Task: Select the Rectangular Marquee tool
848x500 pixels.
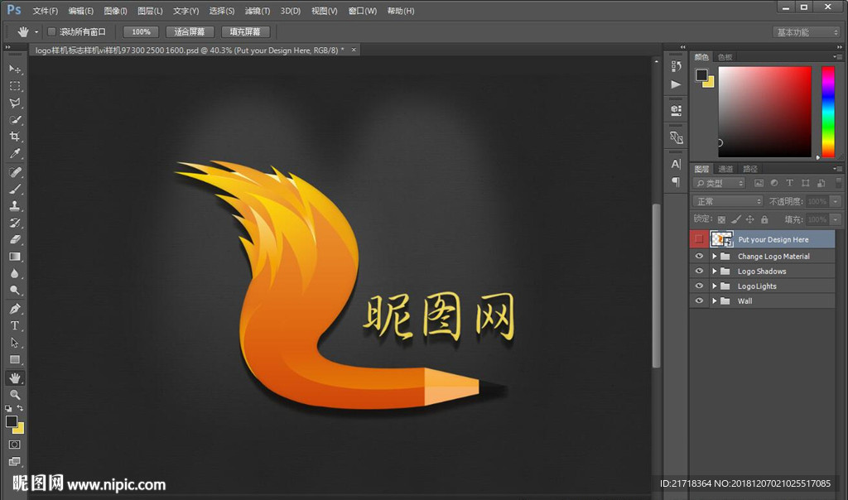Action: [x=15, y=86]
